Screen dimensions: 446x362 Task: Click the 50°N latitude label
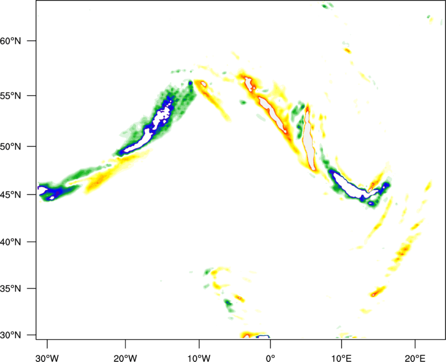pos(11,147)
